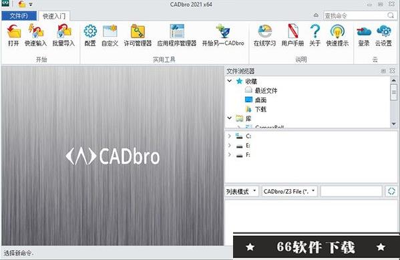Collapse the 收藏 favorites tree node
This screenshot has height=260, width=400.
(x=230, y=81)
